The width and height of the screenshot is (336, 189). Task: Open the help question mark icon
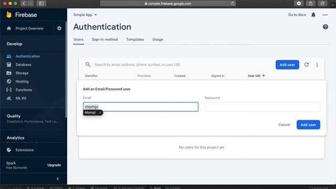[325, 27]
